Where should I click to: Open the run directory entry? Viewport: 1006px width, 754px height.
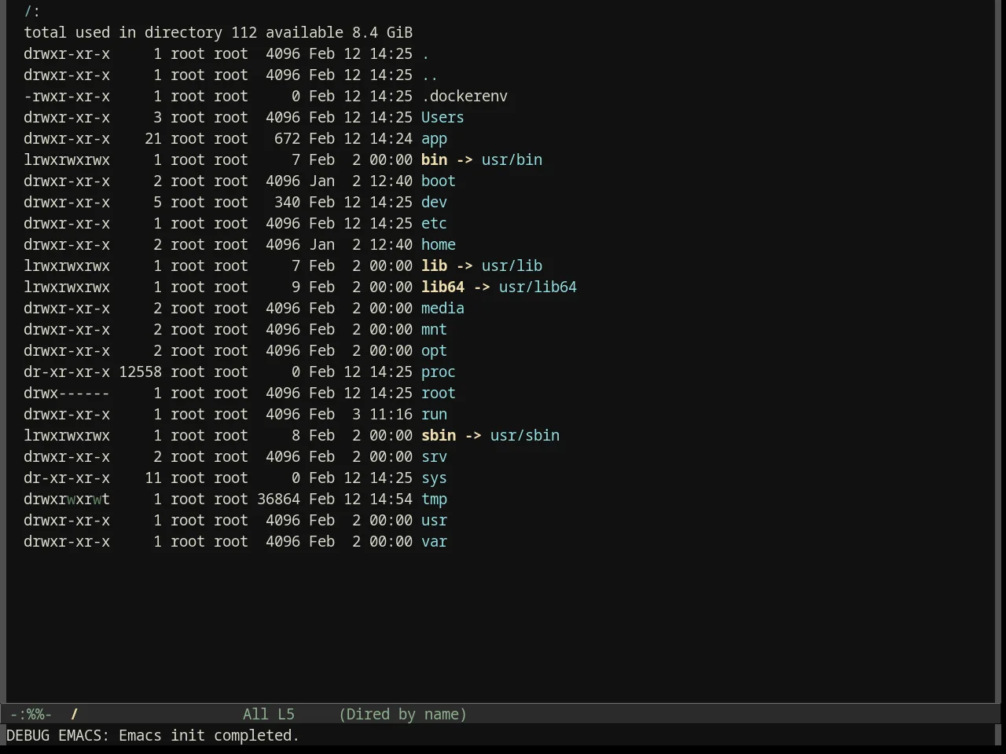(434, 414)
